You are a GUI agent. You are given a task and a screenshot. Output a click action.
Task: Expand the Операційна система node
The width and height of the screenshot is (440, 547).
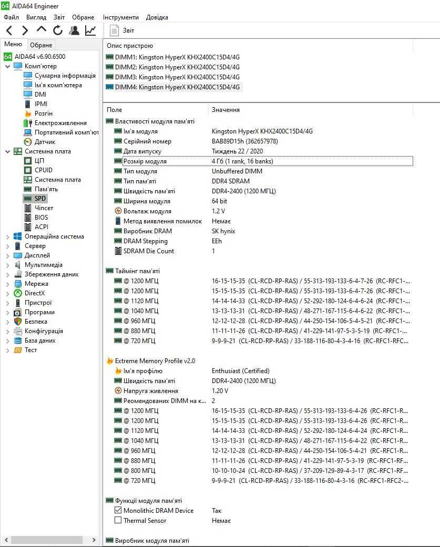coord(7,236)
